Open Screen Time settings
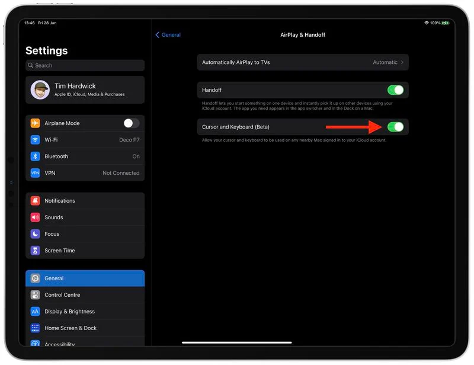The height and width of the screenshot is (365, 474). point(85,251)
